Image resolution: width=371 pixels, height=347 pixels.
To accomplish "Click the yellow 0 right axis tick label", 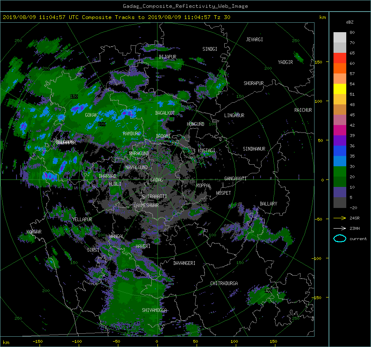I will tap(322, 180).
